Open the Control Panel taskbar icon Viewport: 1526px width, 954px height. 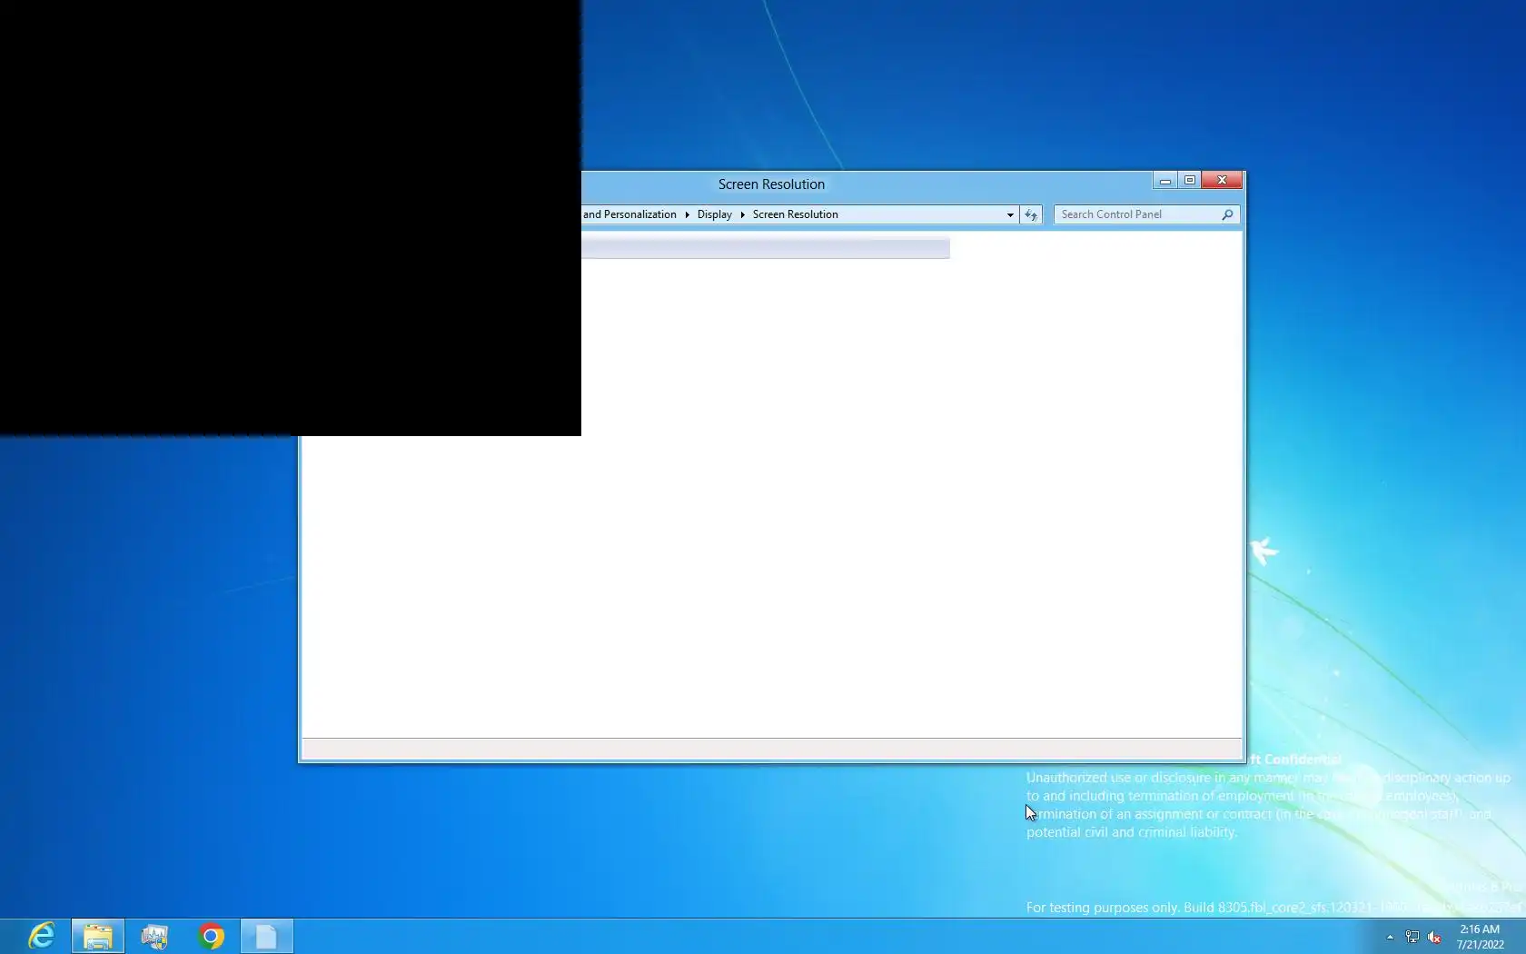coord(154,936)
